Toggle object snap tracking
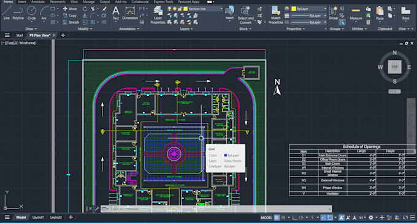 coord(323,218)
